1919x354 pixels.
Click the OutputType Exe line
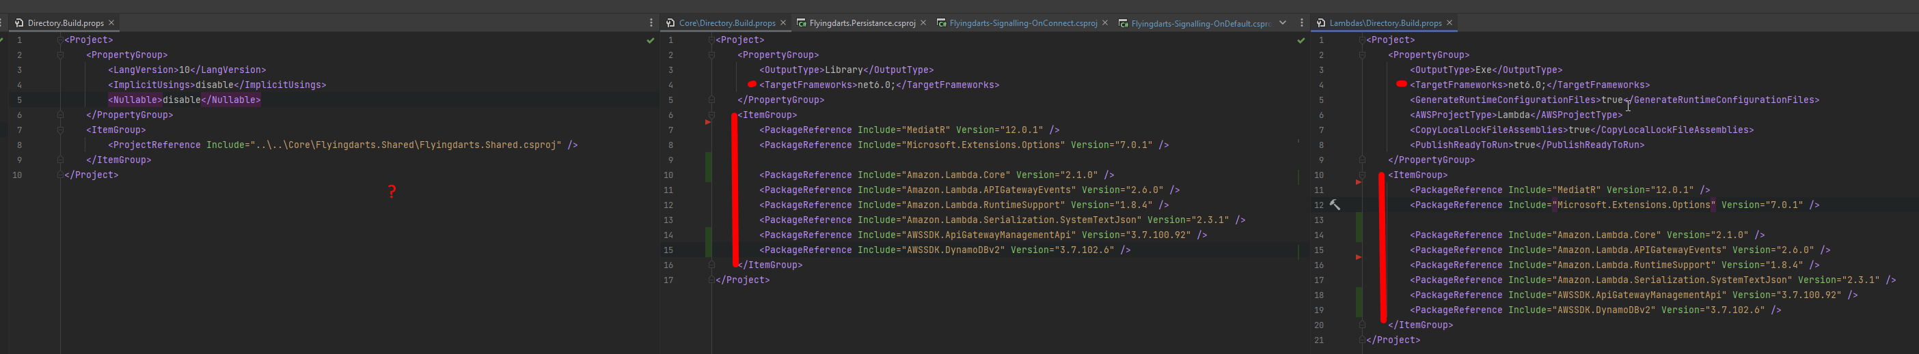1486,70
